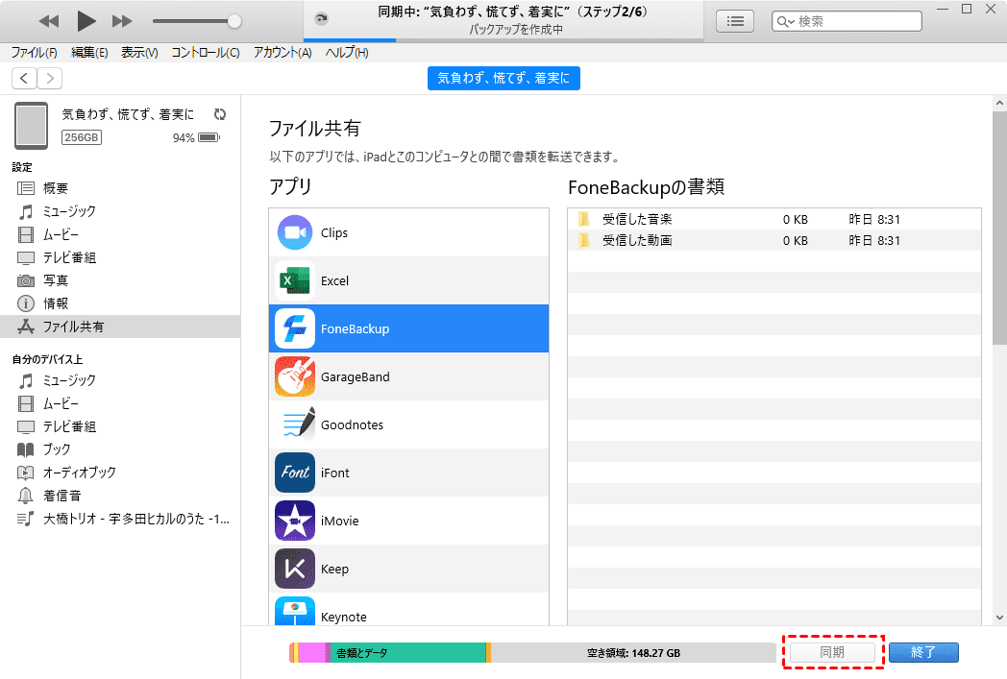The height and width of the screenshot is (679, 1007).
Task: Click the play button in playback controls
Action: point(86,20)
